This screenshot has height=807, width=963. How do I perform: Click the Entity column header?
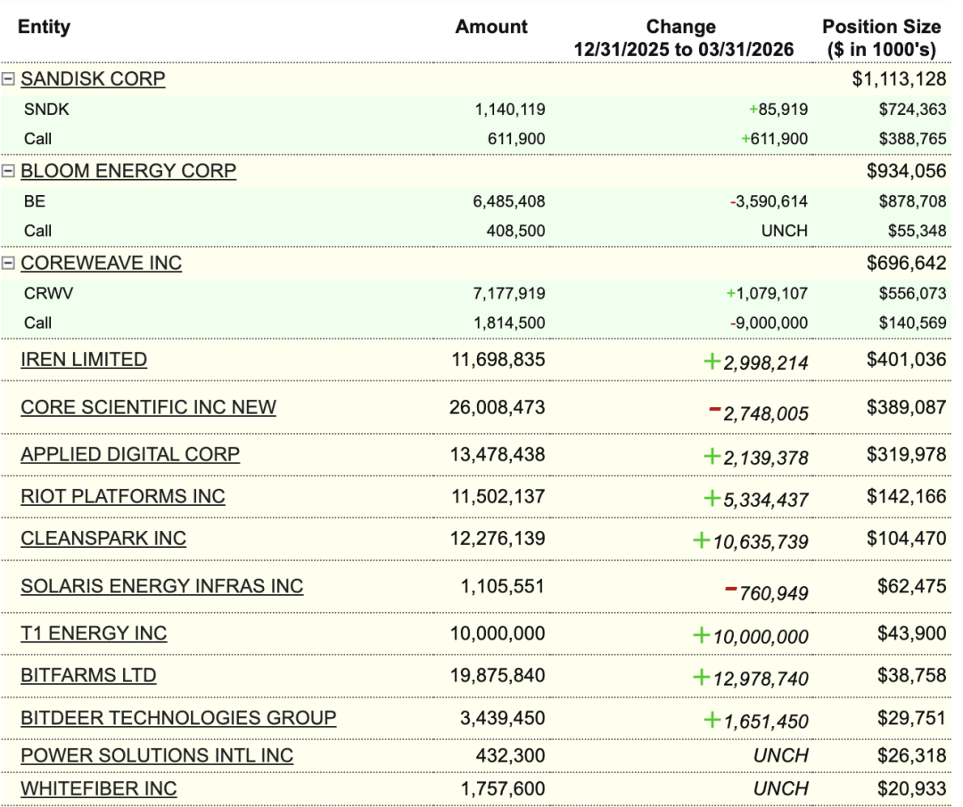point(45,27)
